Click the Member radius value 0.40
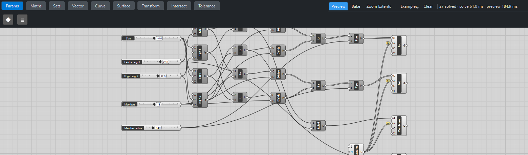Image resolution: width=528 pixels, height=155 pixels. [x=158, y=128]
